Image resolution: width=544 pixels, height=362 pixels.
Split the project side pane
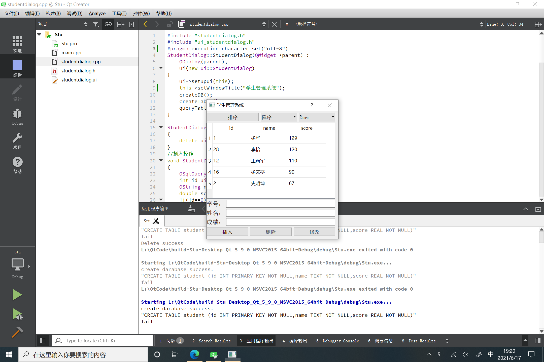point(121,24)
